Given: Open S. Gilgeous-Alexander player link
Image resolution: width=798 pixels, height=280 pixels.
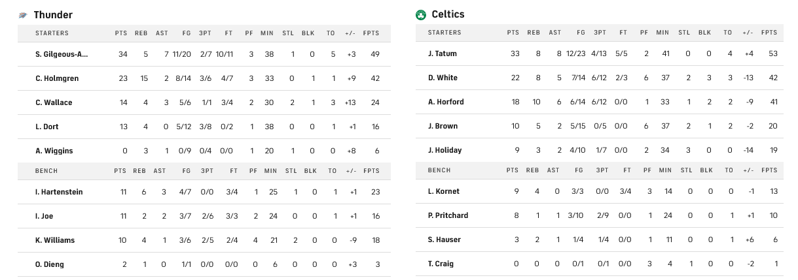Looking at the screenshot, I should pyautogui.click(x=62, y=54).
